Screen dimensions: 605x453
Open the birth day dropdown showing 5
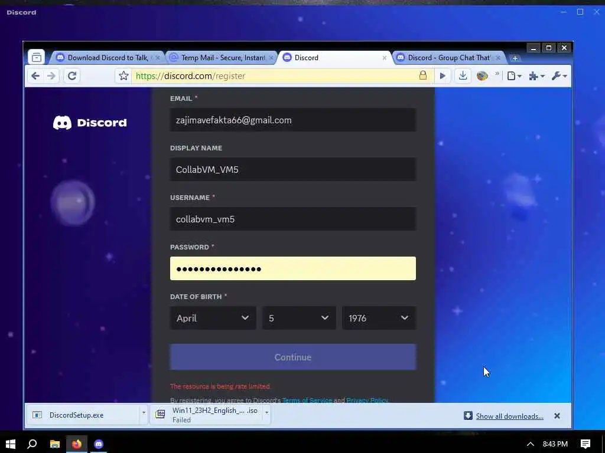[299, 318]
